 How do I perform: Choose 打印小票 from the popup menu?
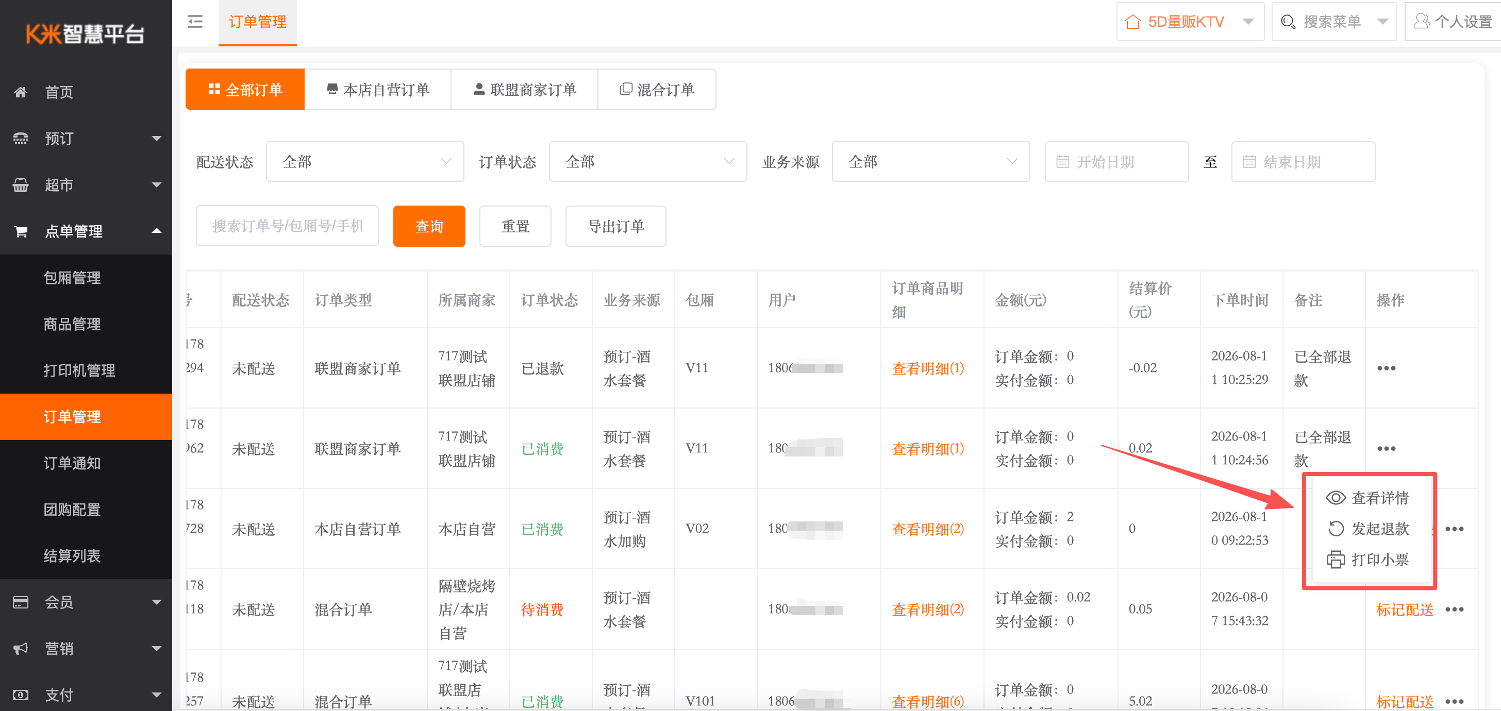click(1367, 560)
